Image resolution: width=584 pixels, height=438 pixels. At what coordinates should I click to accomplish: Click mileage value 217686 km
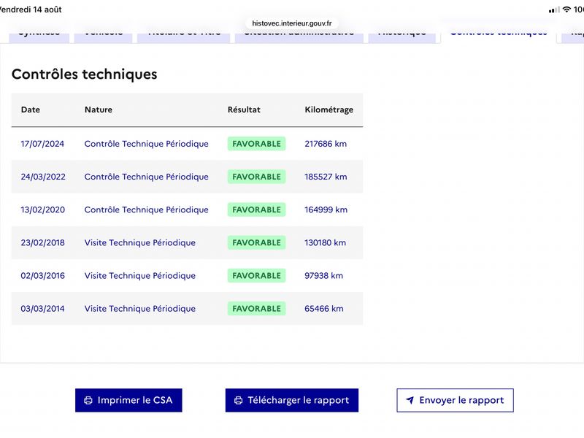tap(326, 144)
